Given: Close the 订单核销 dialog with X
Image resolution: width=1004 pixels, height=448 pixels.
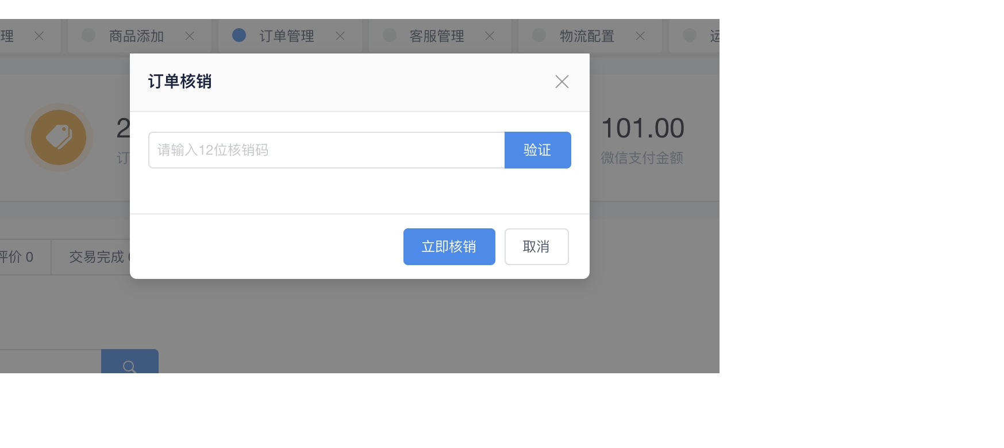Looking at the screenshot, I should pos(561,82).
